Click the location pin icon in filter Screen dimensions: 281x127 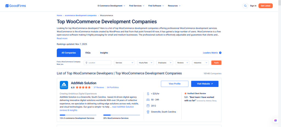pos(86,63)
